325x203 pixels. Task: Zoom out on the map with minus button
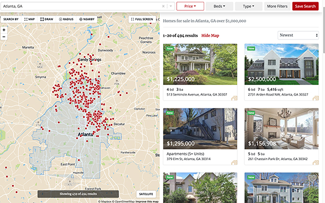click(x=4, y=37)
